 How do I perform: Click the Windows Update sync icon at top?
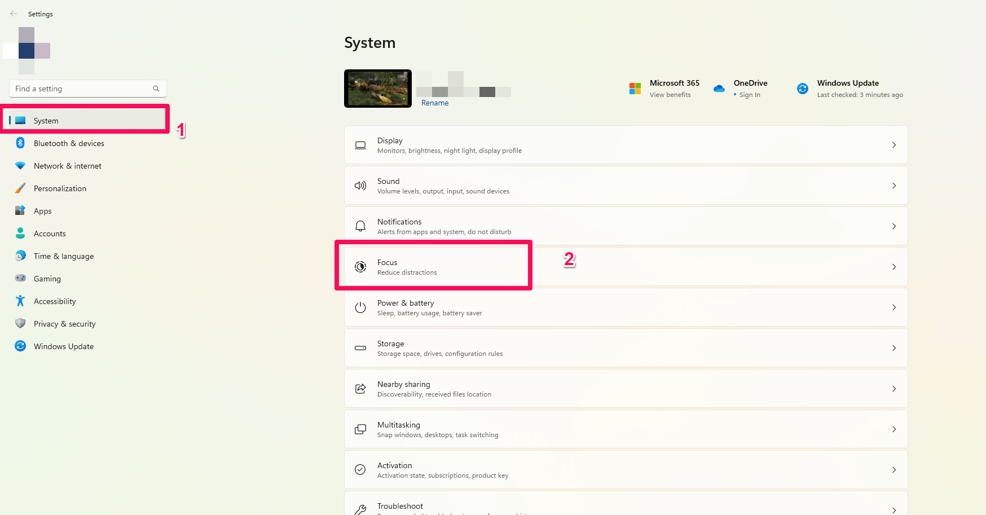[x=803, y=89]
